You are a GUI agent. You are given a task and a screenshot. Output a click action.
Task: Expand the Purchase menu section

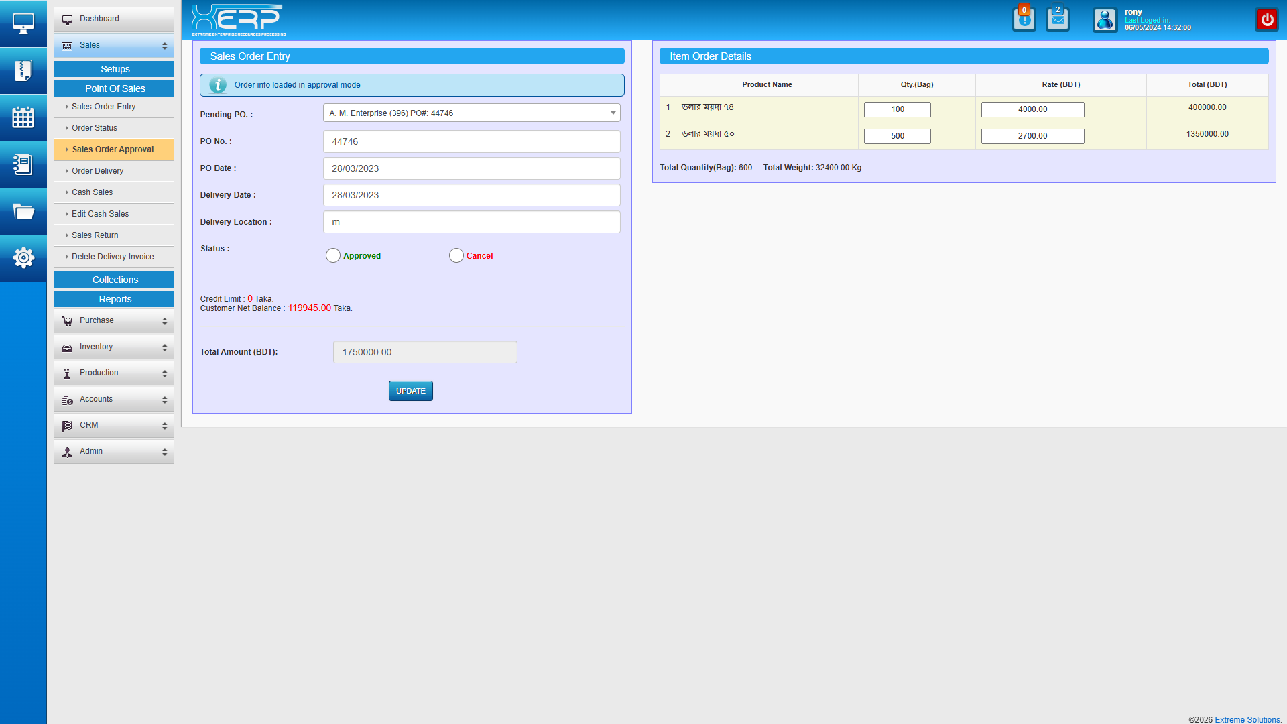tap(114, 321)
